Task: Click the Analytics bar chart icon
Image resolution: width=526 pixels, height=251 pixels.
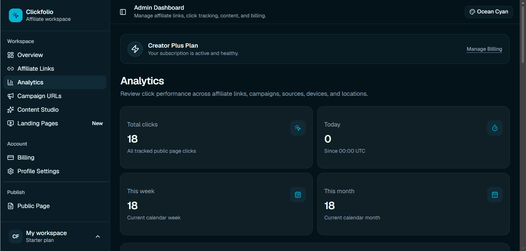Action: [x=11, y=82]
